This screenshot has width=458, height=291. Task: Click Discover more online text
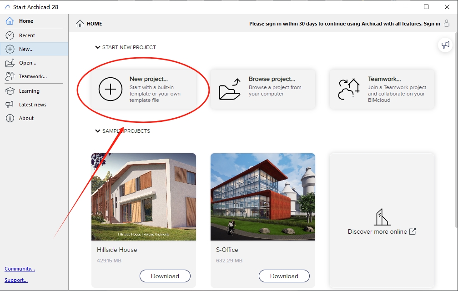click(x=377, y=231)
